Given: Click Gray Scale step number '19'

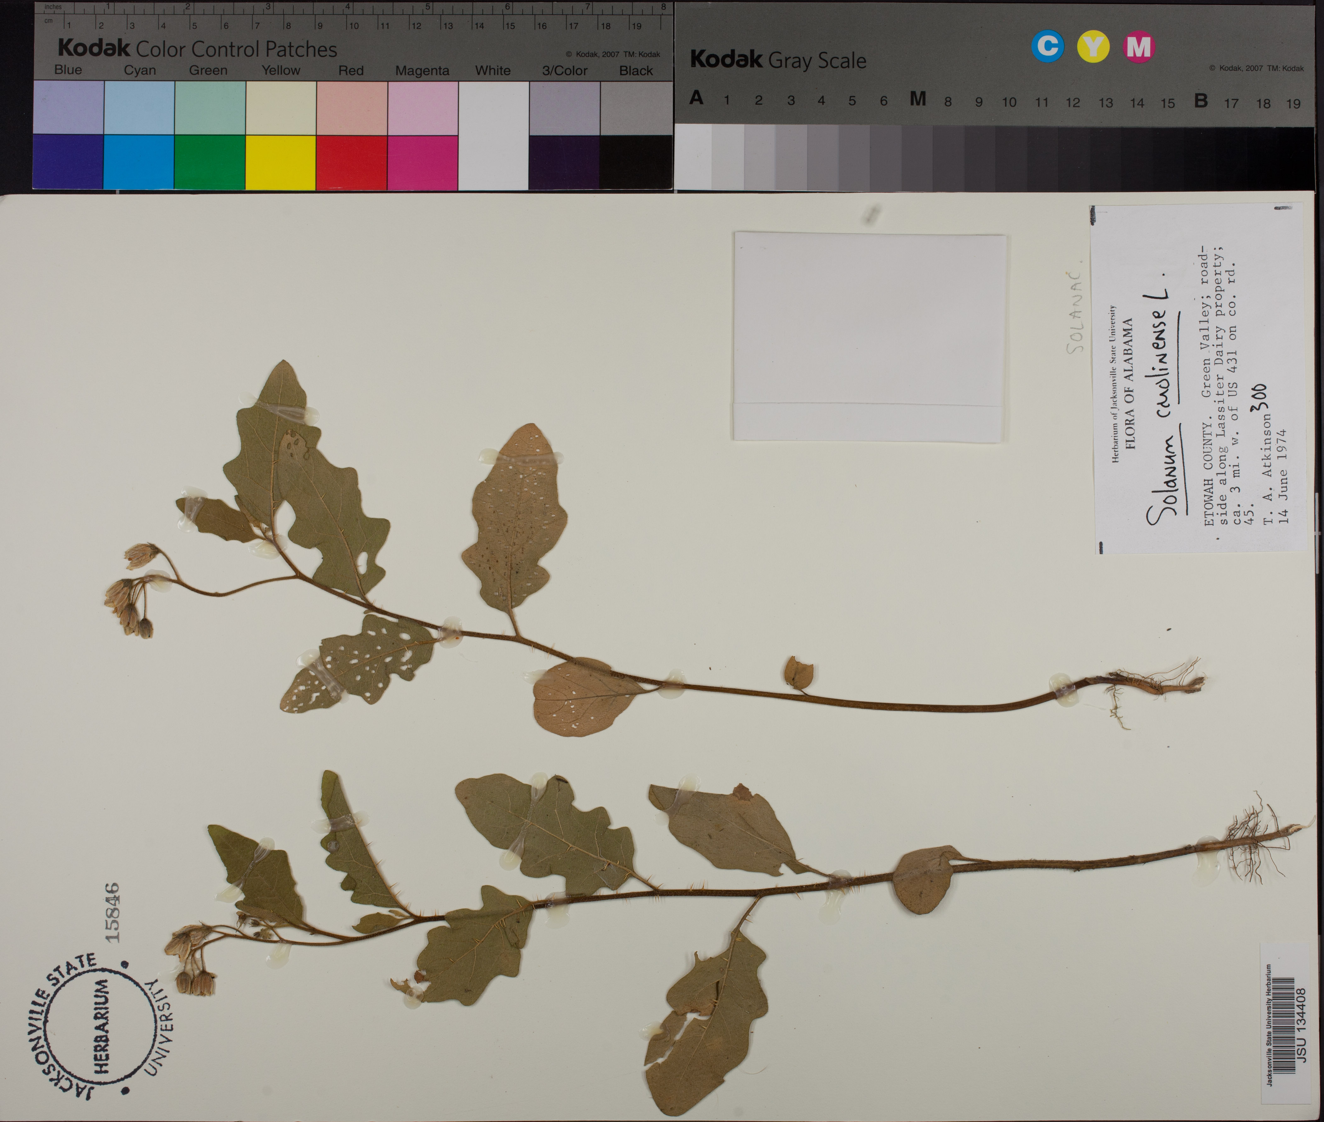Looking at the screenshot, I should (x=1293, y=104).
